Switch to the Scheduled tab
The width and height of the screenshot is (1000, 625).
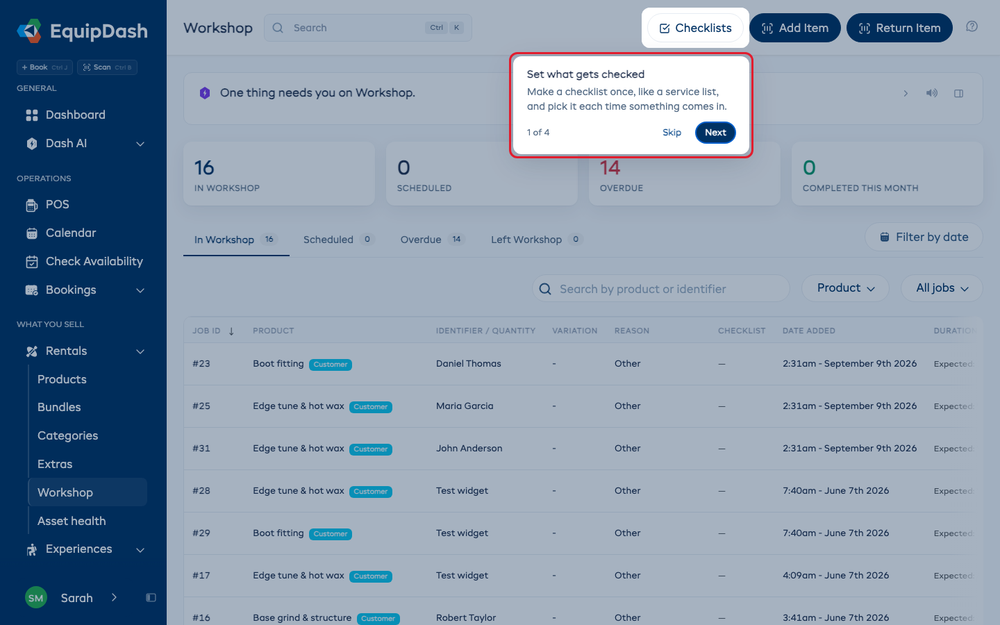[x=339, y=240]
